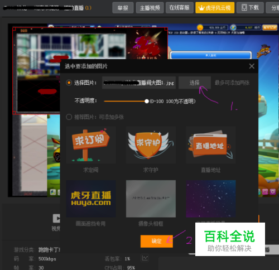
Task: Click the CPU占用 95% value
Action: coord(131,268)
